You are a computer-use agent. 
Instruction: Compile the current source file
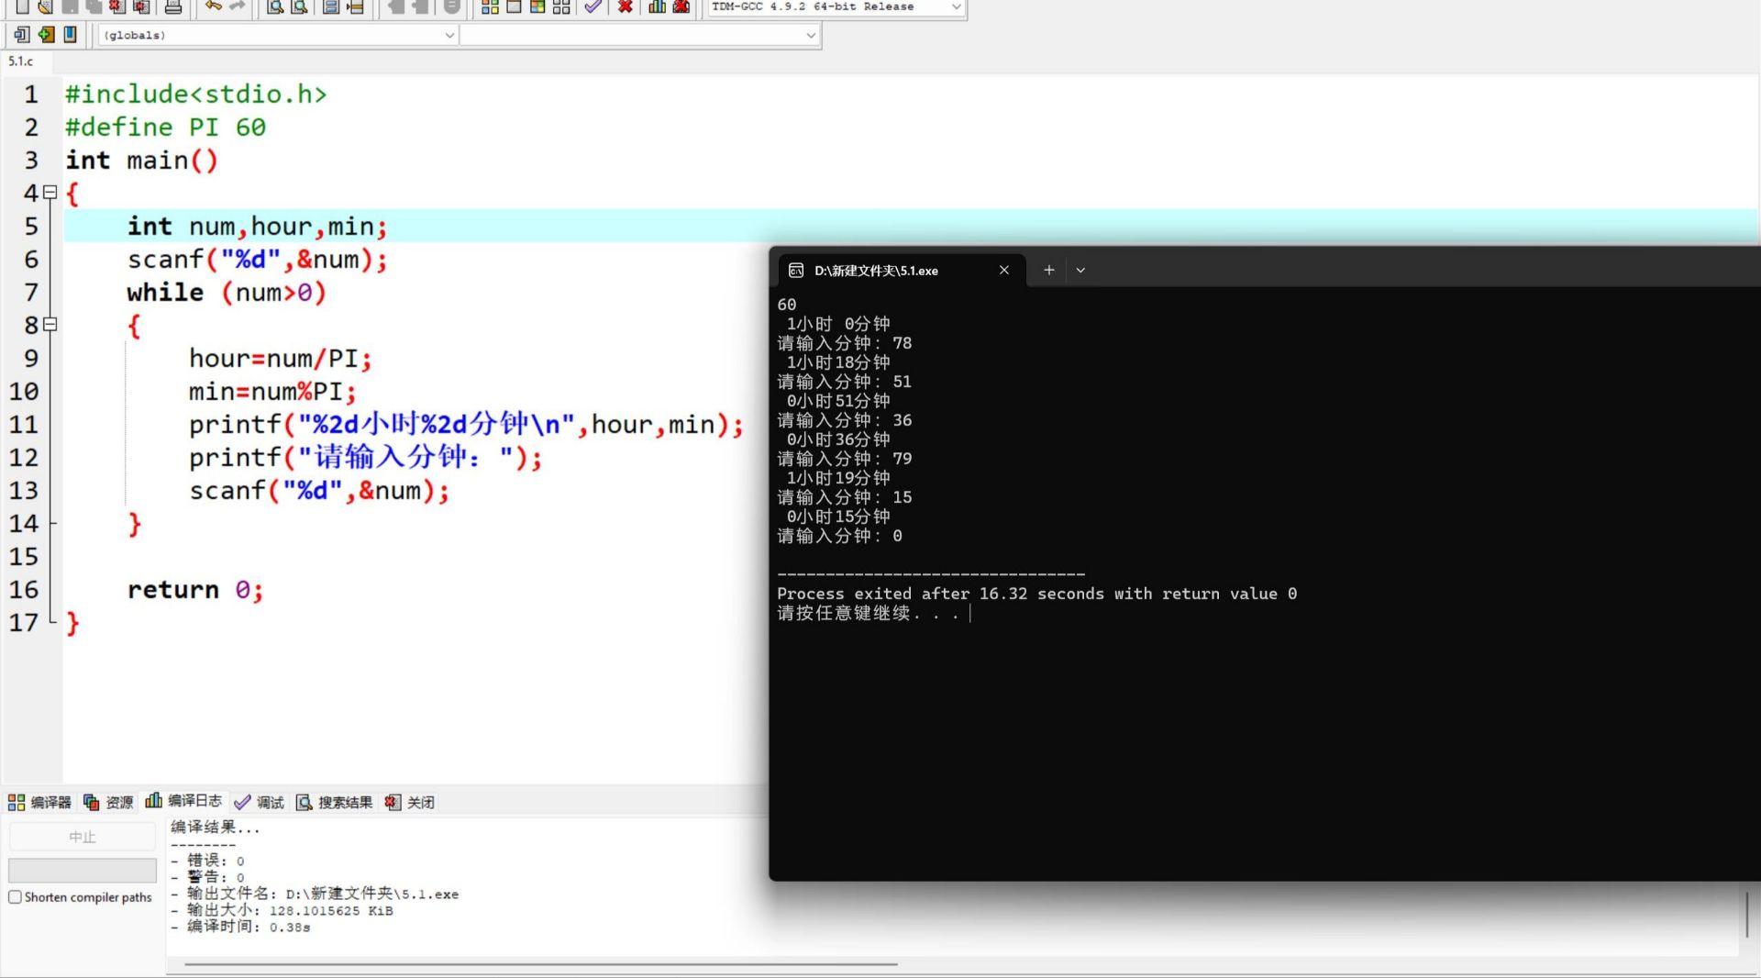490,6
